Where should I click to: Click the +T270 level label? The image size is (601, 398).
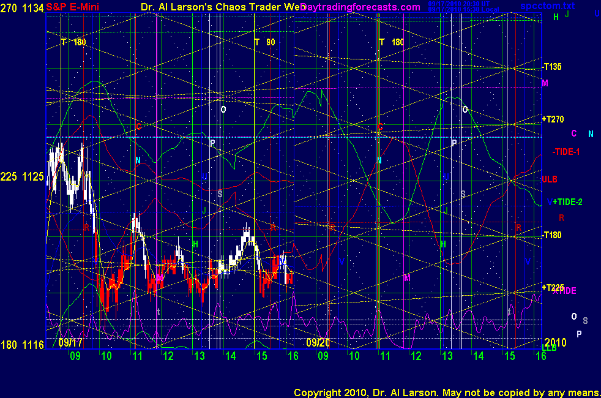(x=553, y=118)
